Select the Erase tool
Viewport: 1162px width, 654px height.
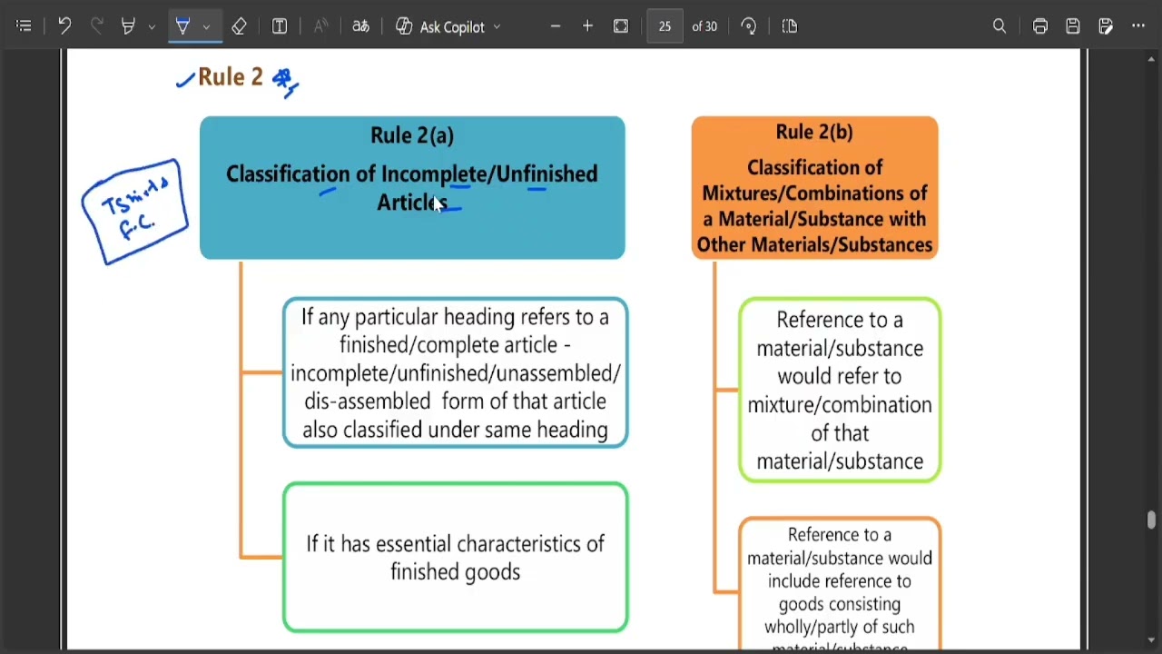[240, 26]
